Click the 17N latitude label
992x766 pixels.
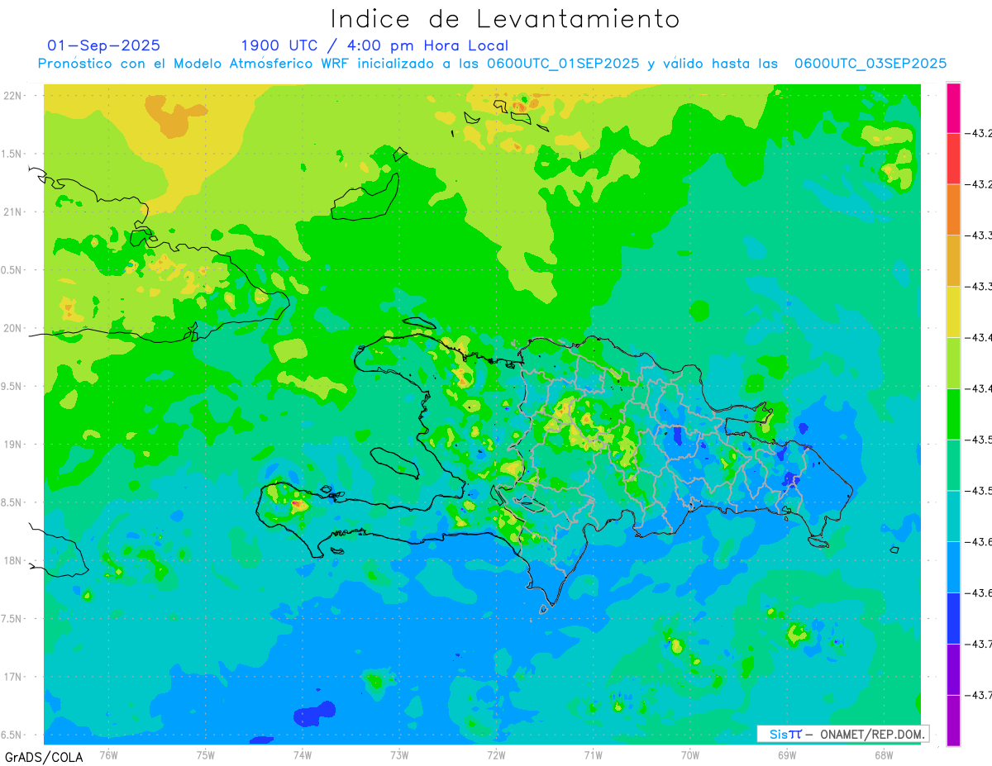point(13,677)
